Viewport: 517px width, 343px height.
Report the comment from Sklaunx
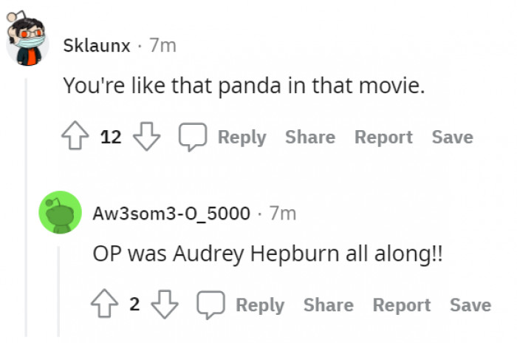383,137
